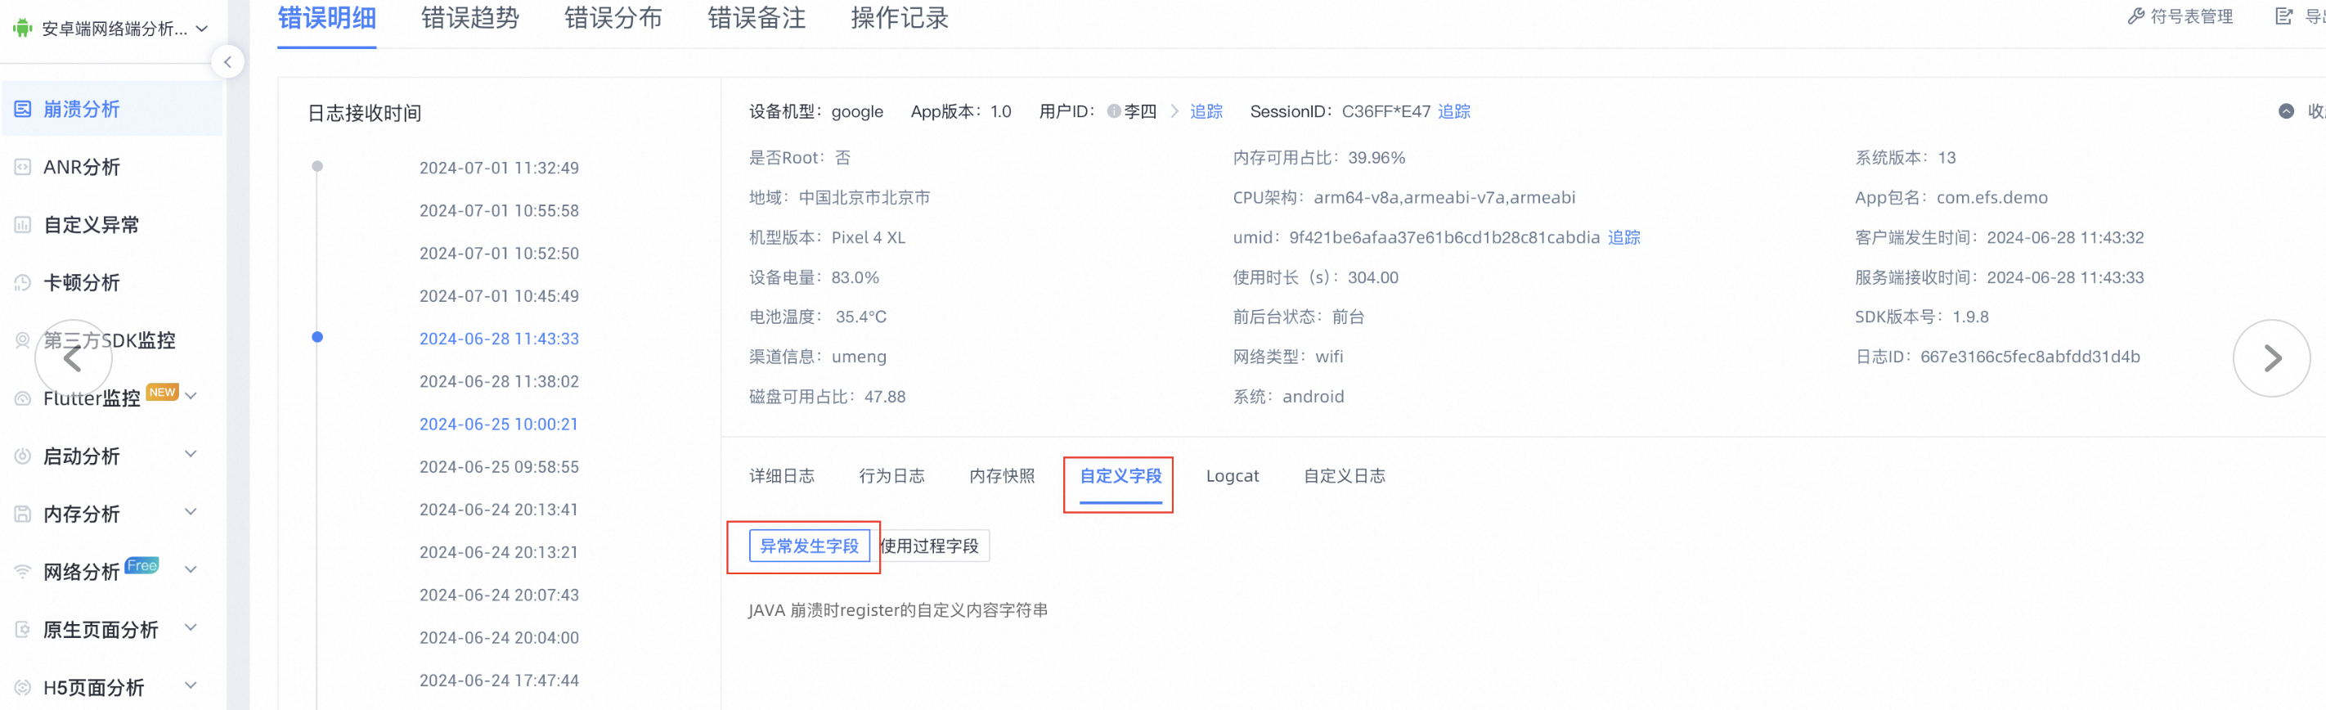Open the 自定义日志 tab
This screenshot has height=710, width=2326.
tap(1345, 476)
